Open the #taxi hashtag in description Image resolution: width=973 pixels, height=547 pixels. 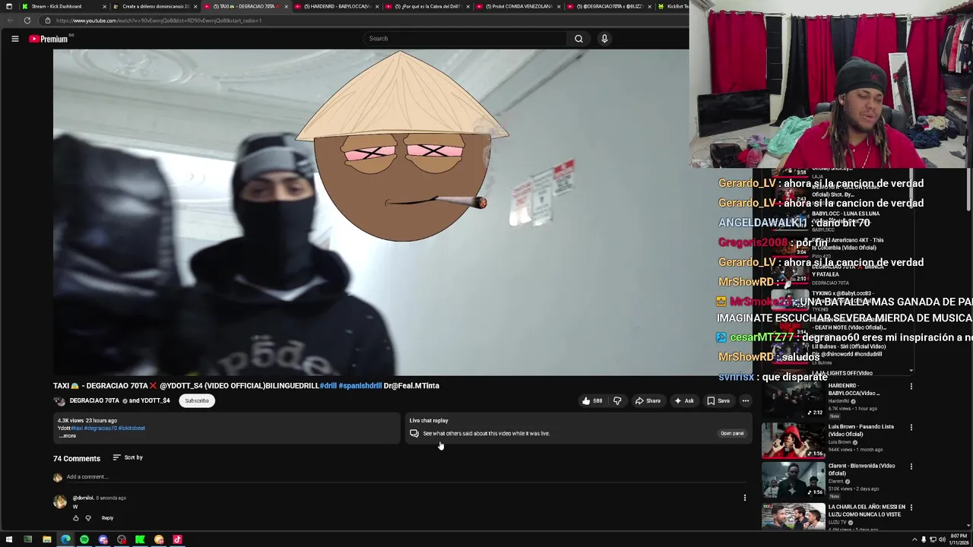78,428
